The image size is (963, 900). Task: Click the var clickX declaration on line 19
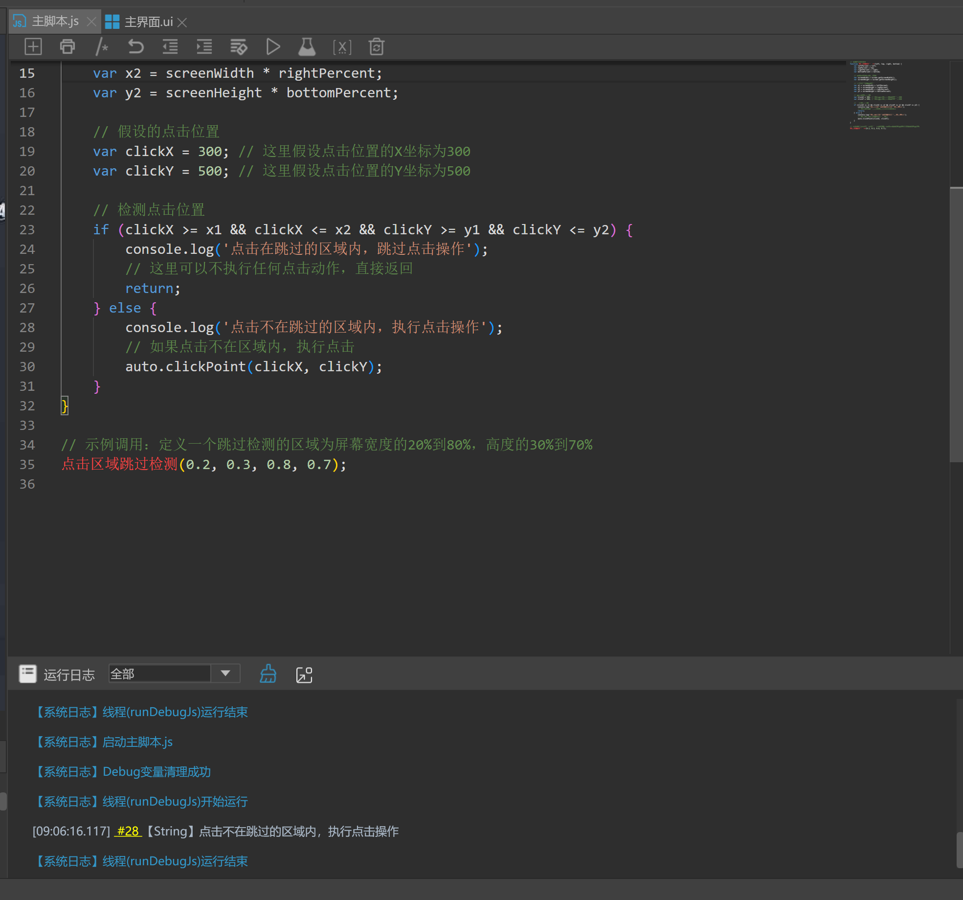point(160,152)
